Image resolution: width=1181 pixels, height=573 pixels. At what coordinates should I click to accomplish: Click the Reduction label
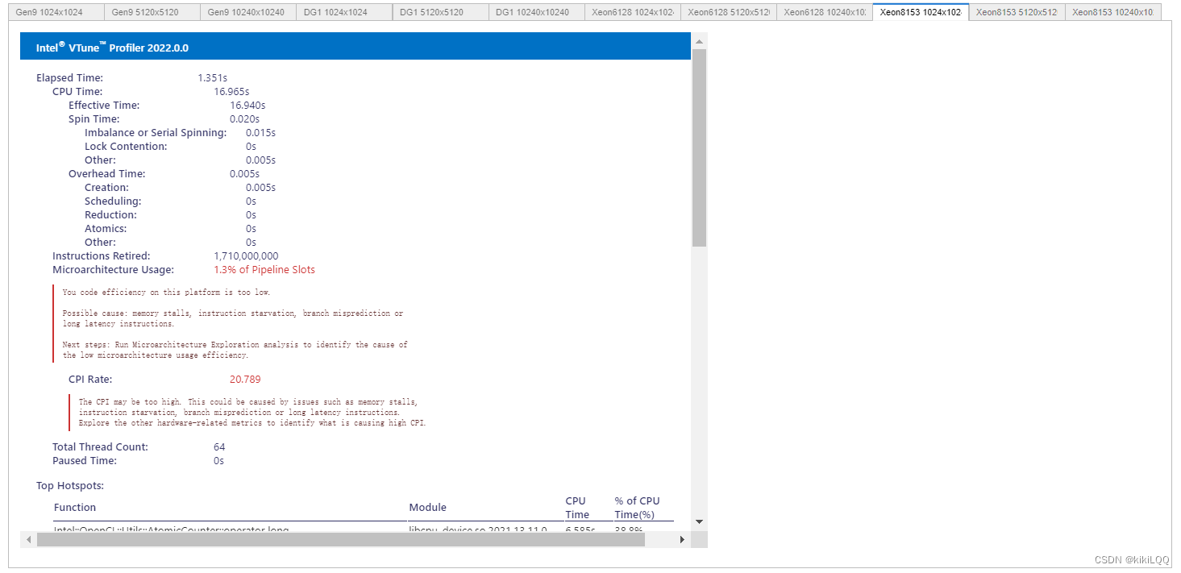[x=110, y=215]
